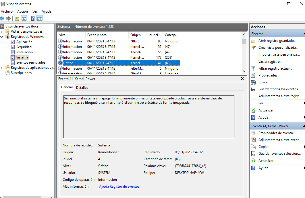The image size is (305, 198).
Task: Expand Registros de aplicaciones y servicios node
Action: (2, 68)
